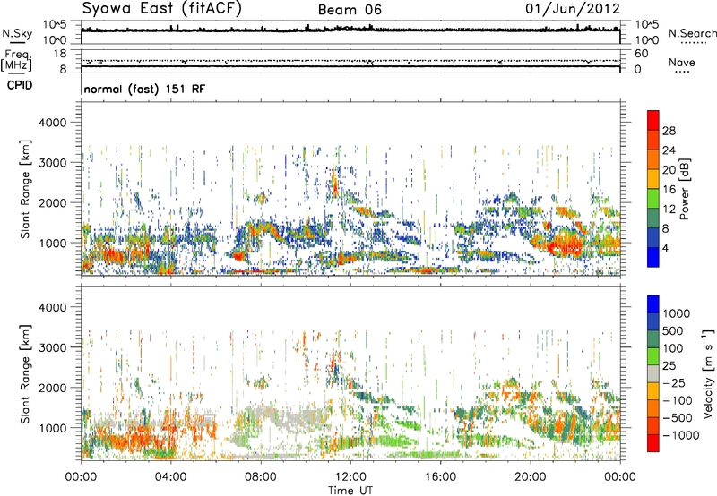Screen dimensions: 717x496
Task: Click the "24" tick on Power colorbar
Action: 669,150
